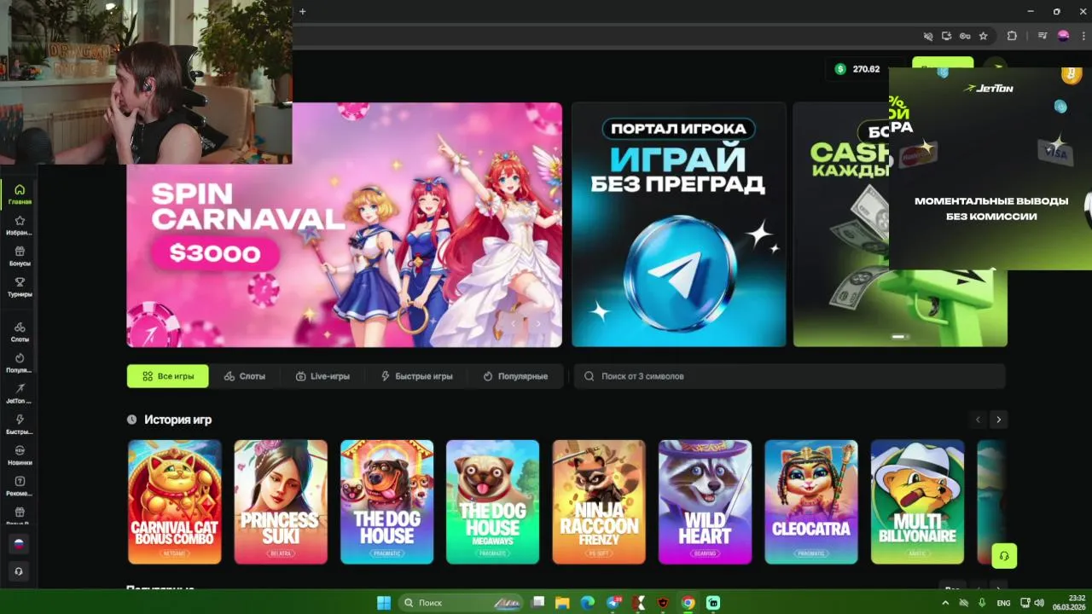The height and width of the screenshot is (614, 1092).
Task: Open Chrome three-dot menu
Action: tap(1082, 36)
